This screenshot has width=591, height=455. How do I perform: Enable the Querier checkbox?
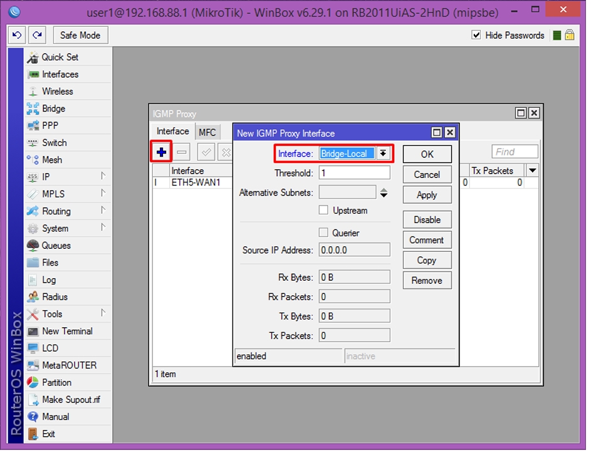(x=323, y=233)
